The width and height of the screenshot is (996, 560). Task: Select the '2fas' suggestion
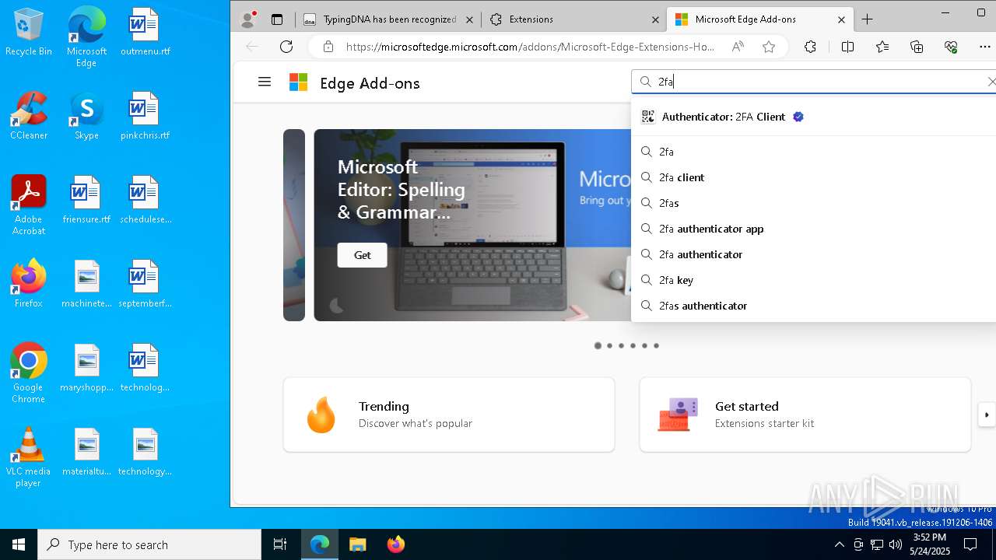point(813,203)
